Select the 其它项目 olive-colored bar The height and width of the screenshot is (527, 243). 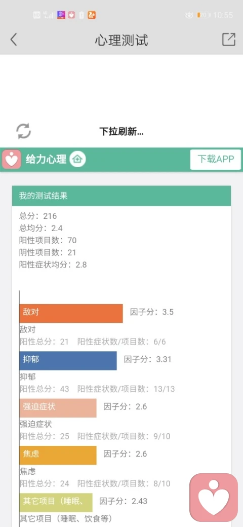[x=56, y=503]
